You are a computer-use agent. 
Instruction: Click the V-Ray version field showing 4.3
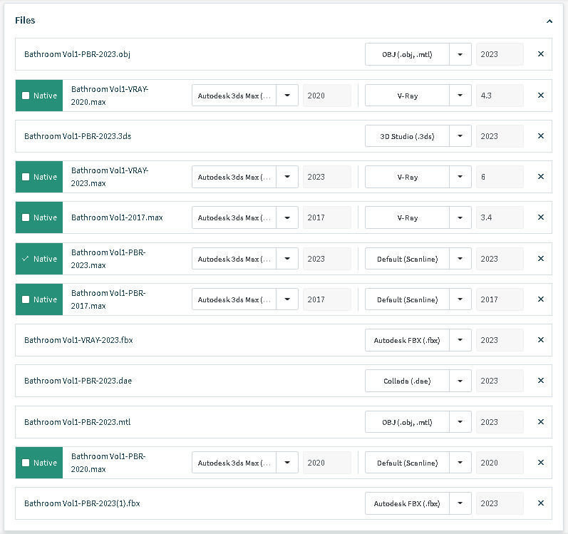click(x=499, y=96)
